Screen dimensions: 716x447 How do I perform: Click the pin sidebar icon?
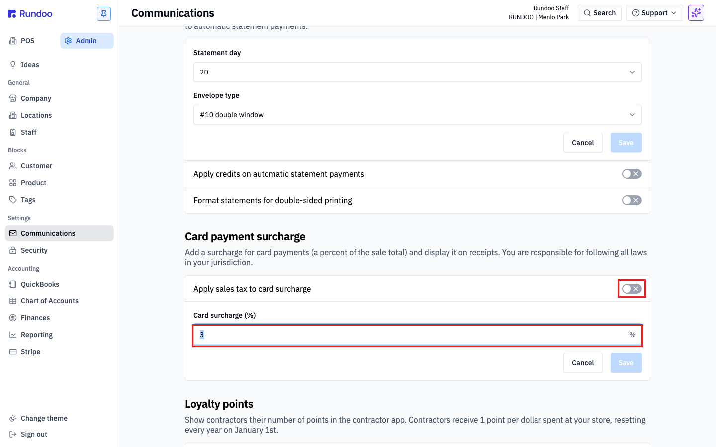coord(104,14)
